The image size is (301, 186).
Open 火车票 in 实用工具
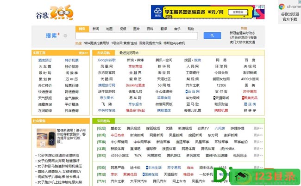(x=45, y=66)
